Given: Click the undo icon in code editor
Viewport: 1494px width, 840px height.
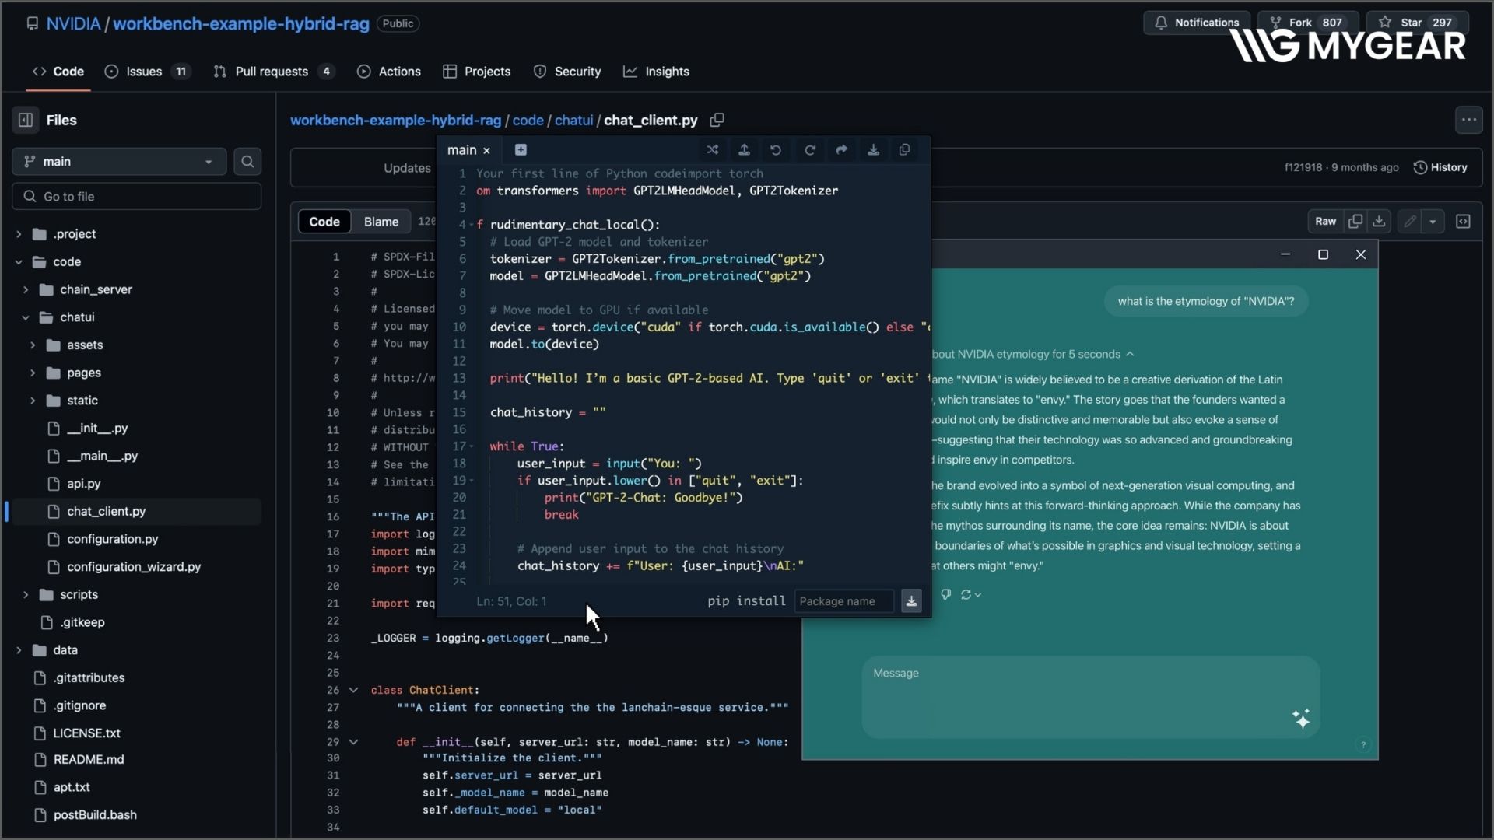Looking at the screenshot, I should 776,150.
